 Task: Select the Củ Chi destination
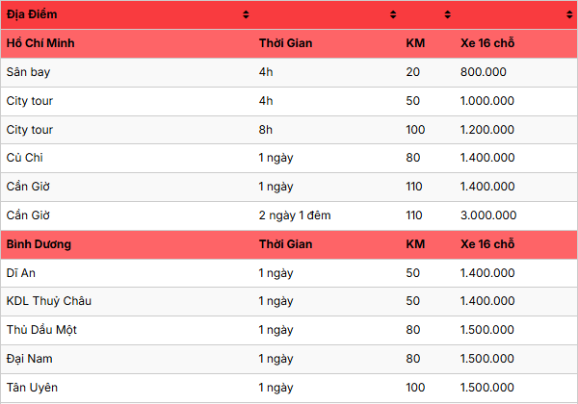pos(25,158)
